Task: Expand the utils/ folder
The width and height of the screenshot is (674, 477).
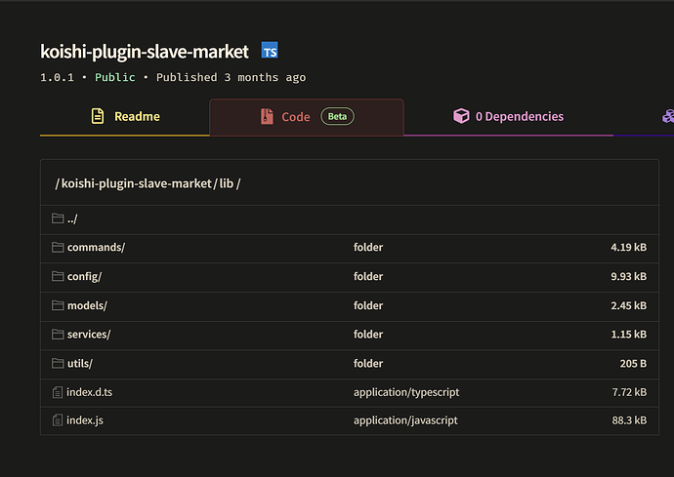Action: point(79,364)
